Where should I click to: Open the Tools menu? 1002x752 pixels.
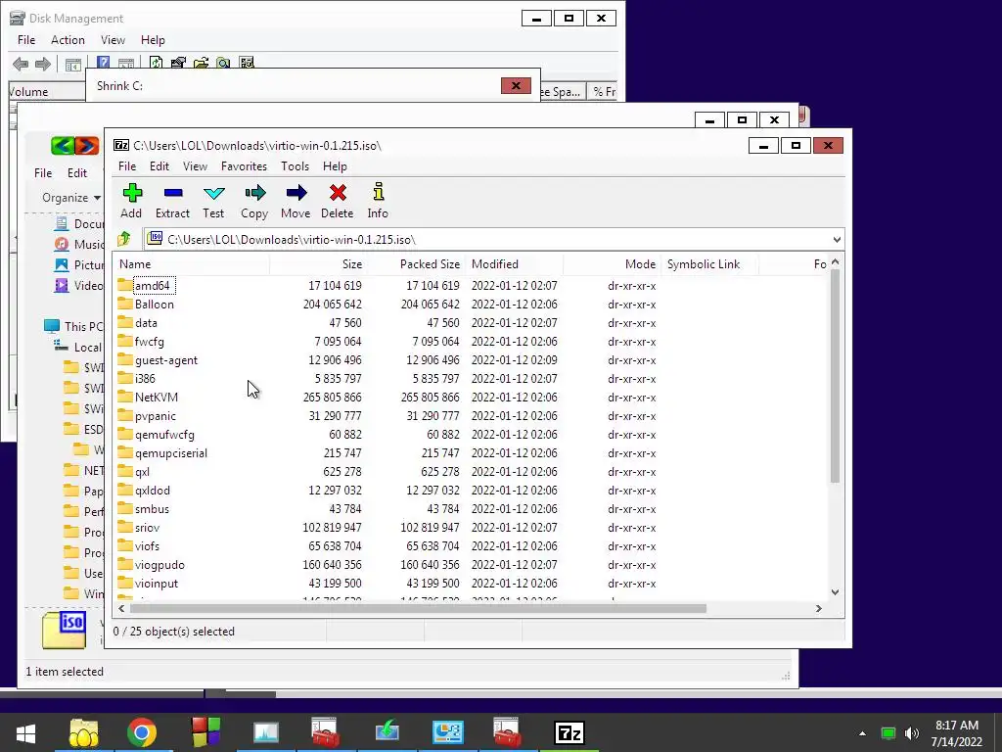click(x=295, y=166)
